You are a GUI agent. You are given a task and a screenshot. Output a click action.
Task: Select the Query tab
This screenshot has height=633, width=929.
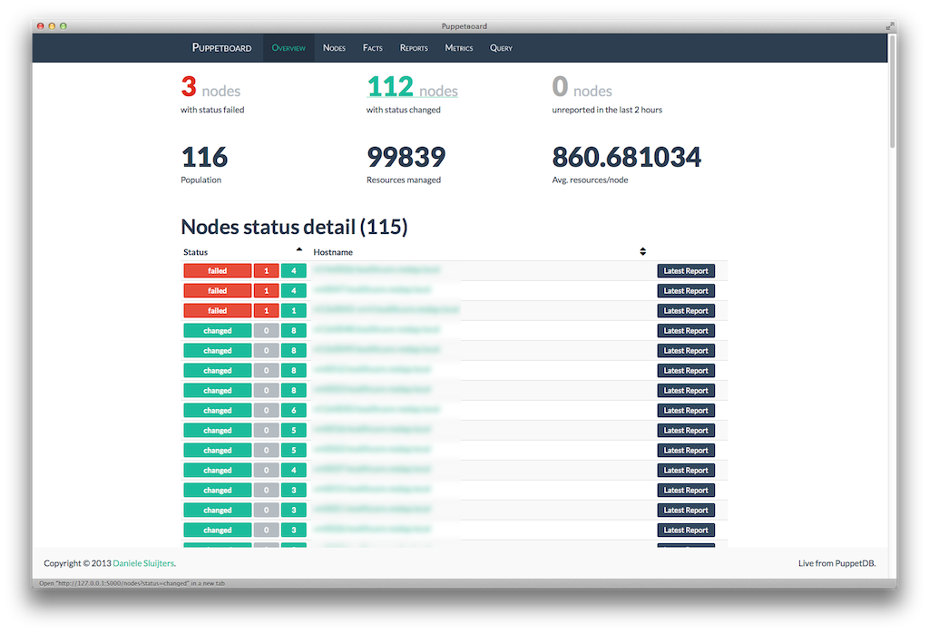point(501,48)
